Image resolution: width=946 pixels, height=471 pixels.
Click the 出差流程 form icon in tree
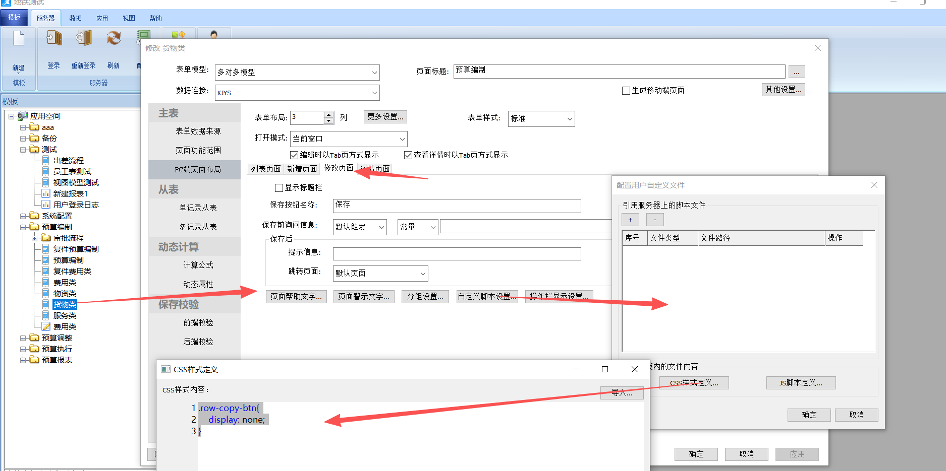(46, 161)
